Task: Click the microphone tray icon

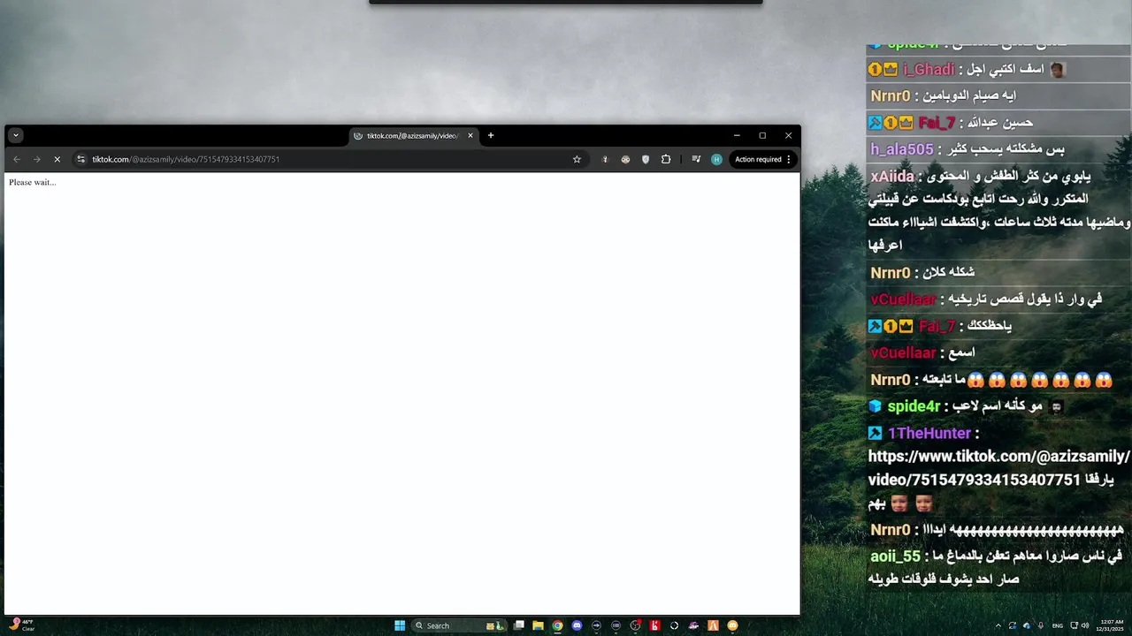Action: (x=1041, y=625)
